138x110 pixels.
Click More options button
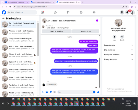[x=86, y=31]
